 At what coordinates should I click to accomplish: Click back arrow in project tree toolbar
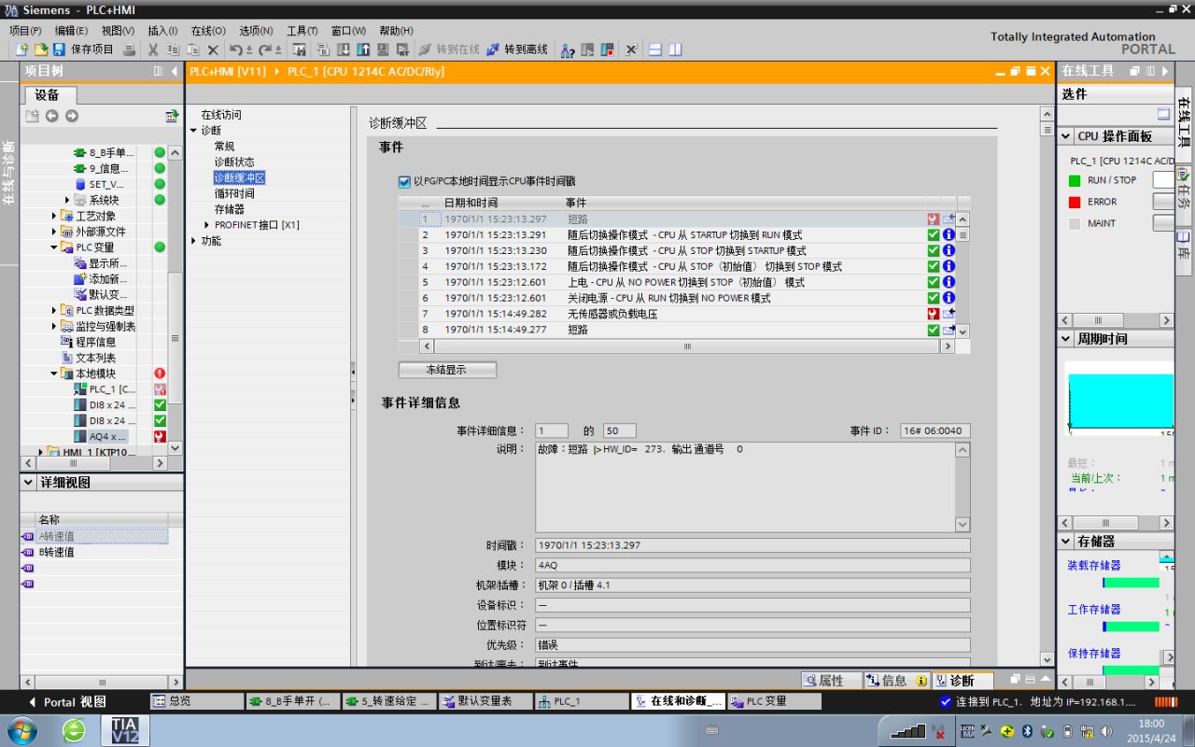[x=51, y=116]
